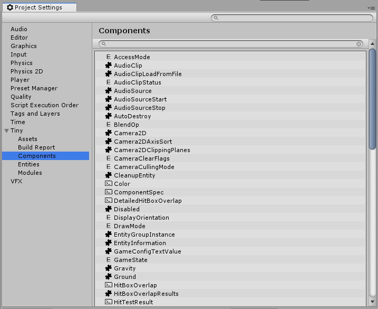The height and width of the screenshot is (309, 378).
Task: Click the puzzle icon beside AudioClip
Action: click(109, 65)
